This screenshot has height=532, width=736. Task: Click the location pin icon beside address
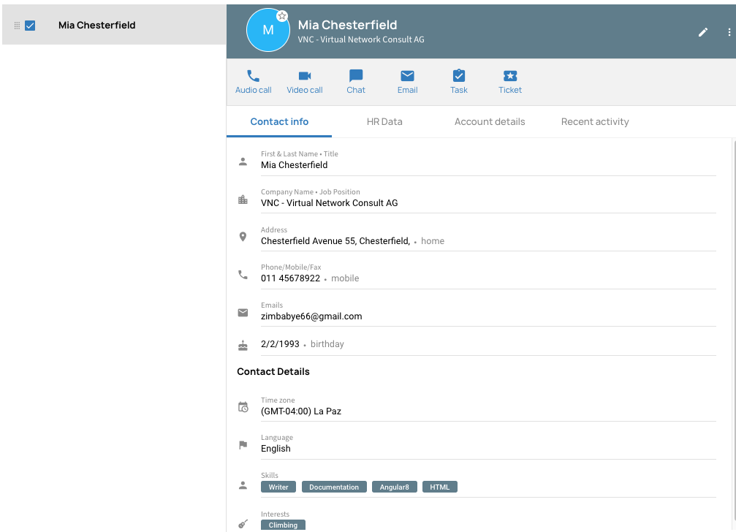pos(243,237)
